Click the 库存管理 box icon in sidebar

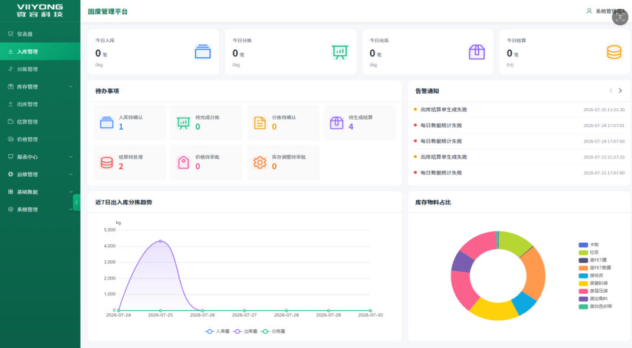tap(11, 87)
